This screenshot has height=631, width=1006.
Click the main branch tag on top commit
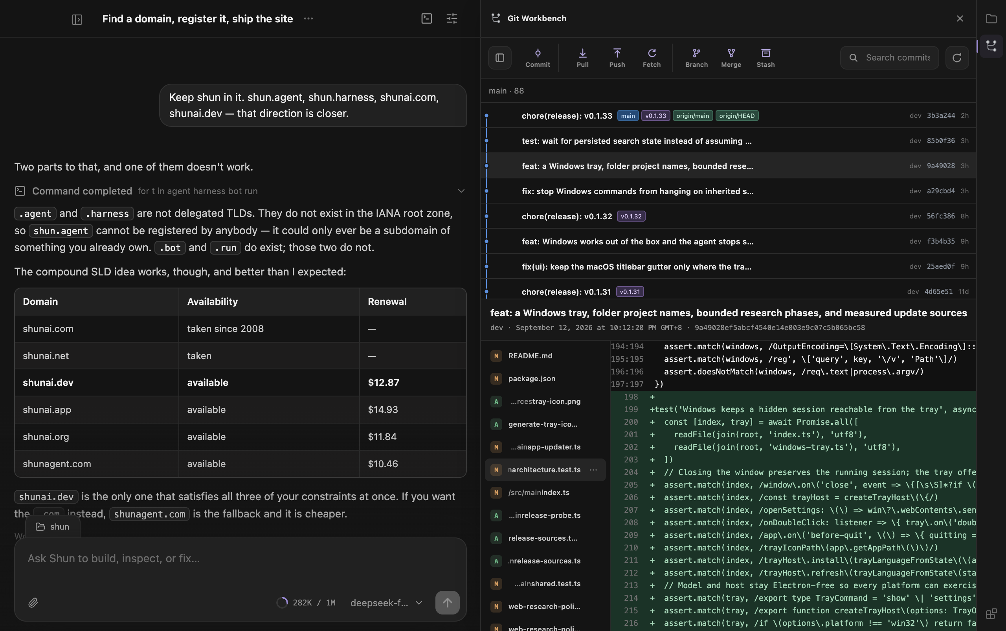628,116
